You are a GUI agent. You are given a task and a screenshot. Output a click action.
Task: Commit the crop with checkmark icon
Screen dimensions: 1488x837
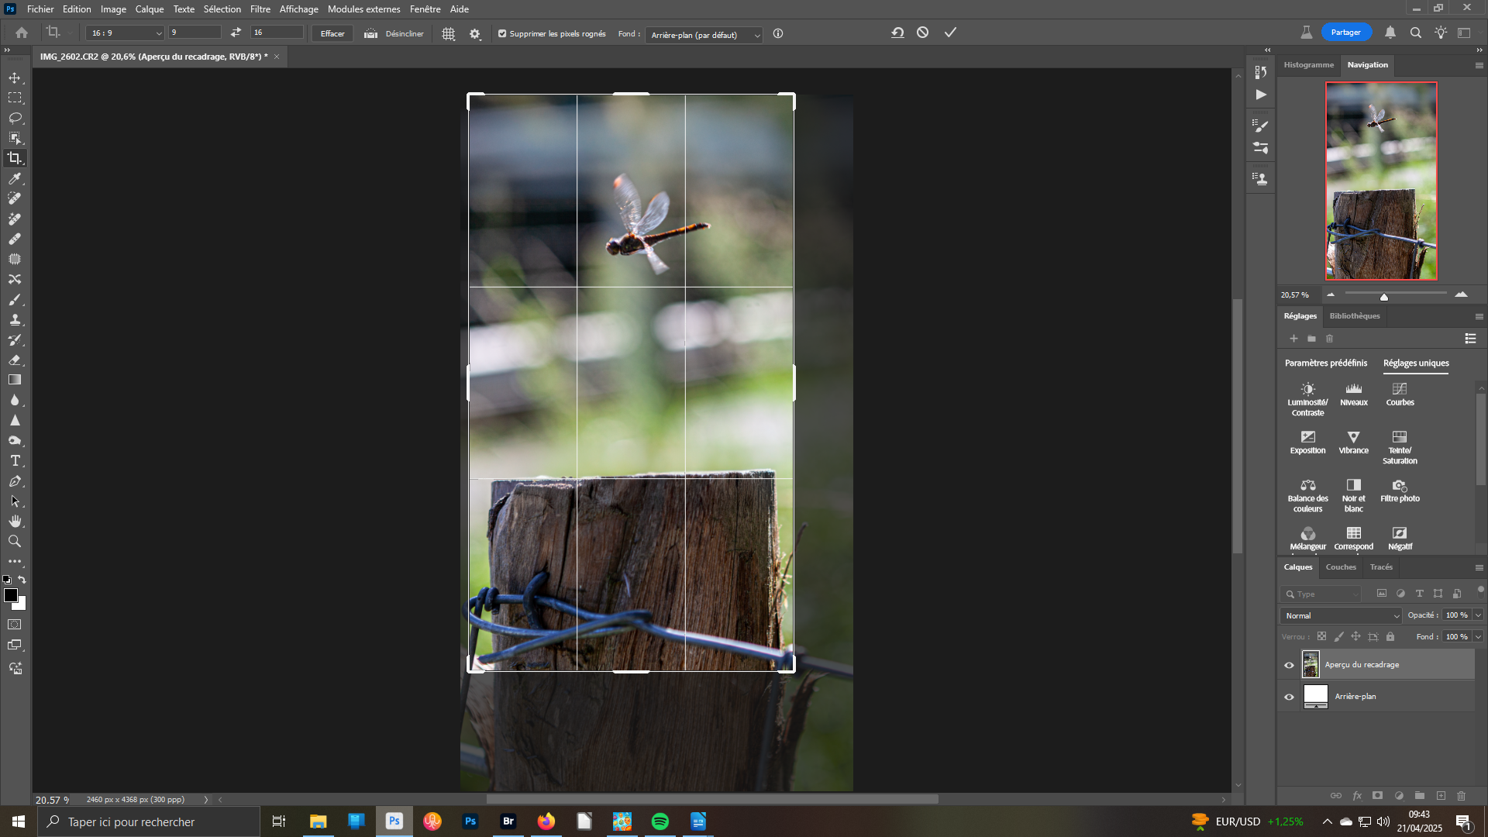950,33
